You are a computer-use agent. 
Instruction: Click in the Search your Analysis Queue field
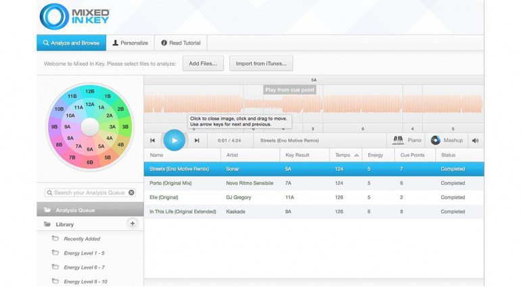click(88, 192)
